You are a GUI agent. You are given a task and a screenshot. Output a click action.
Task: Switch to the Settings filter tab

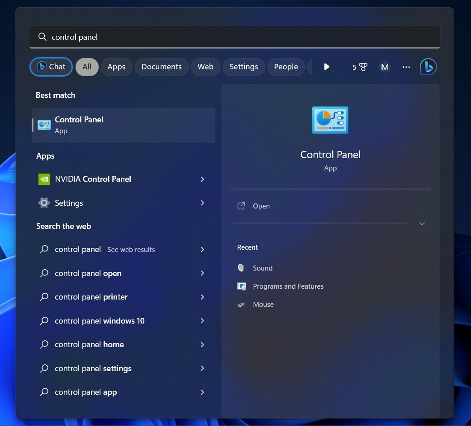click(243, 67)
